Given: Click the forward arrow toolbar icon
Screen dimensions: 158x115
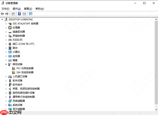Looking at the screenshot, I should coord(7,14).
